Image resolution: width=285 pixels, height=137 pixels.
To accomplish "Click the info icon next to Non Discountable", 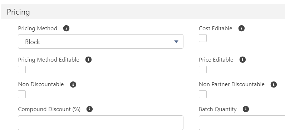I will (x=73, y=85).
